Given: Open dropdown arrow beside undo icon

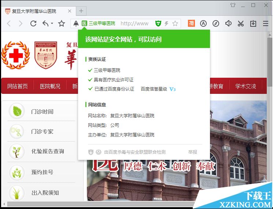Looking at the screenshot, I should click(x=52, y=23).
